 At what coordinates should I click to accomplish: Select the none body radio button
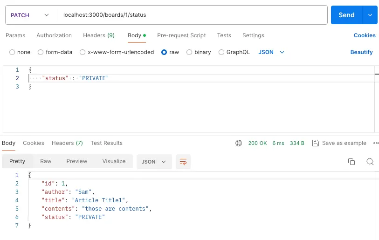point(12,52)
